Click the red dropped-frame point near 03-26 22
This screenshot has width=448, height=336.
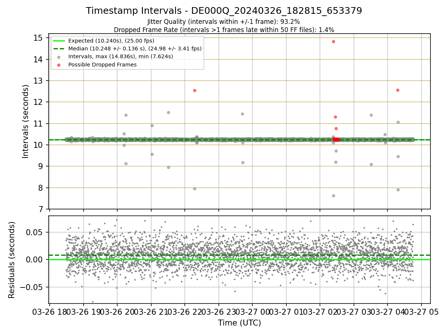pos(195,90)
